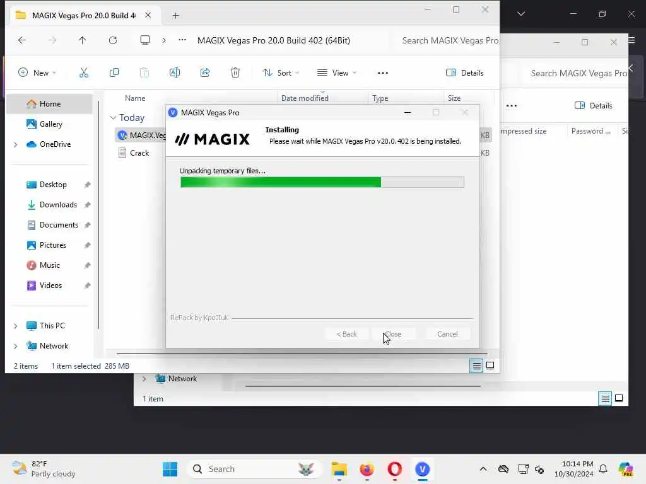Expand the This PC tree node

pyautogui.click(x=16, y=326)
